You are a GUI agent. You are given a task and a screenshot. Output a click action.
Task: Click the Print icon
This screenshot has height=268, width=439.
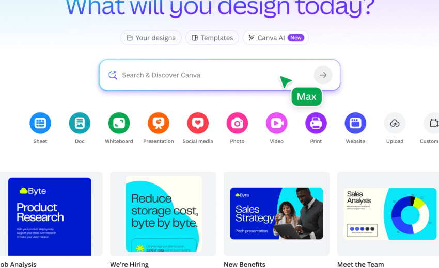tap(316, 123)
